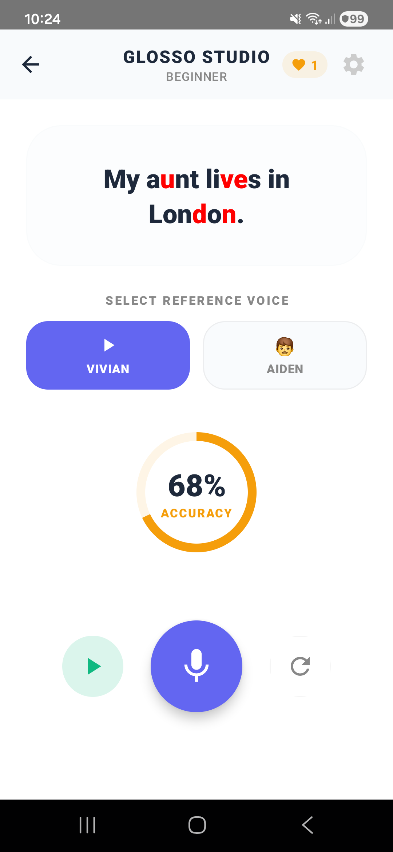Tap the word "London" in sentence
393x852 pixels.
pyautogui.click(x=193, y=214)
